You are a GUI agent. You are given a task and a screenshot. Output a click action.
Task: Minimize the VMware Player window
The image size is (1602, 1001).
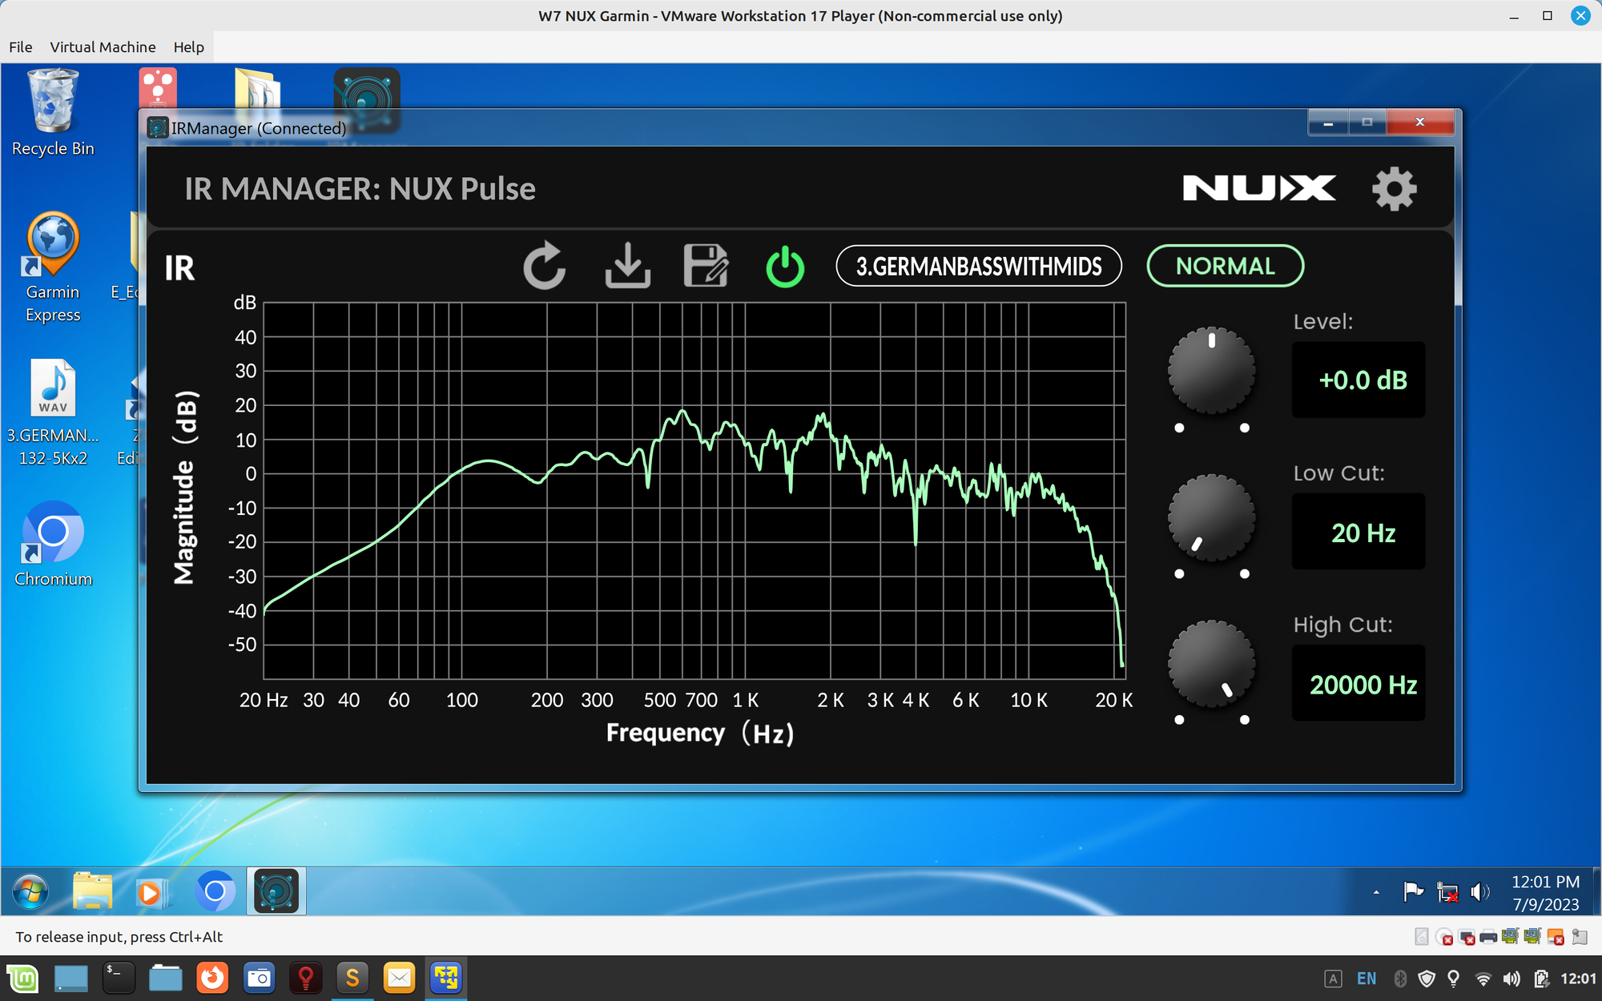pos(1514,16)
